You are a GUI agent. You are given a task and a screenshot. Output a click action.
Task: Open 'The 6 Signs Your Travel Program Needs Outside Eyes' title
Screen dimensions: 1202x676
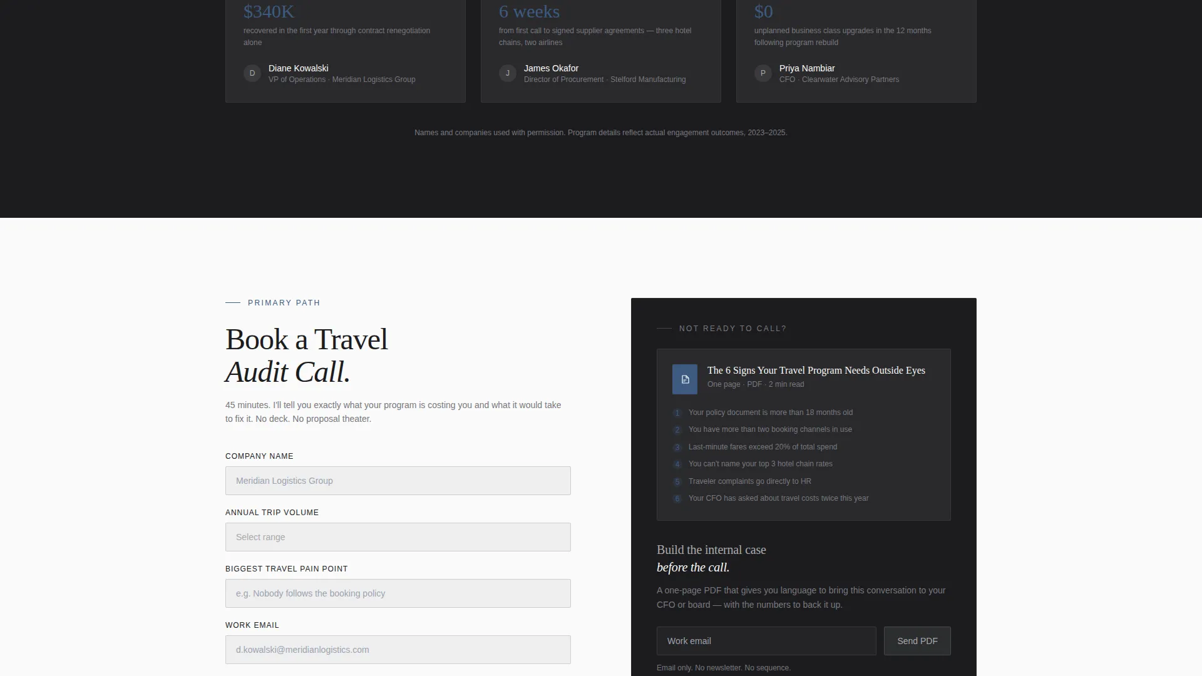tap(816, 371)
